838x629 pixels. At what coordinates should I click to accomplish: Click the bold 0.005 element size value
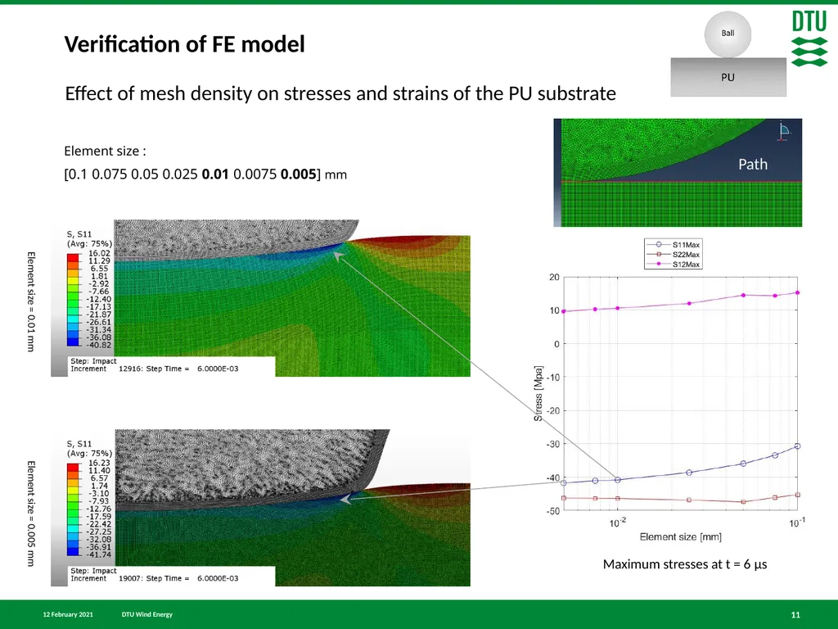298,174
